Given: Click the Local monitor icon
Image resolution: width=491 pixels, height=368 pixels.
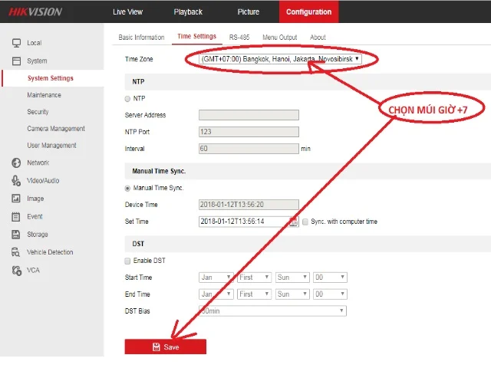Looking at the screenshot, I should 16,43.
